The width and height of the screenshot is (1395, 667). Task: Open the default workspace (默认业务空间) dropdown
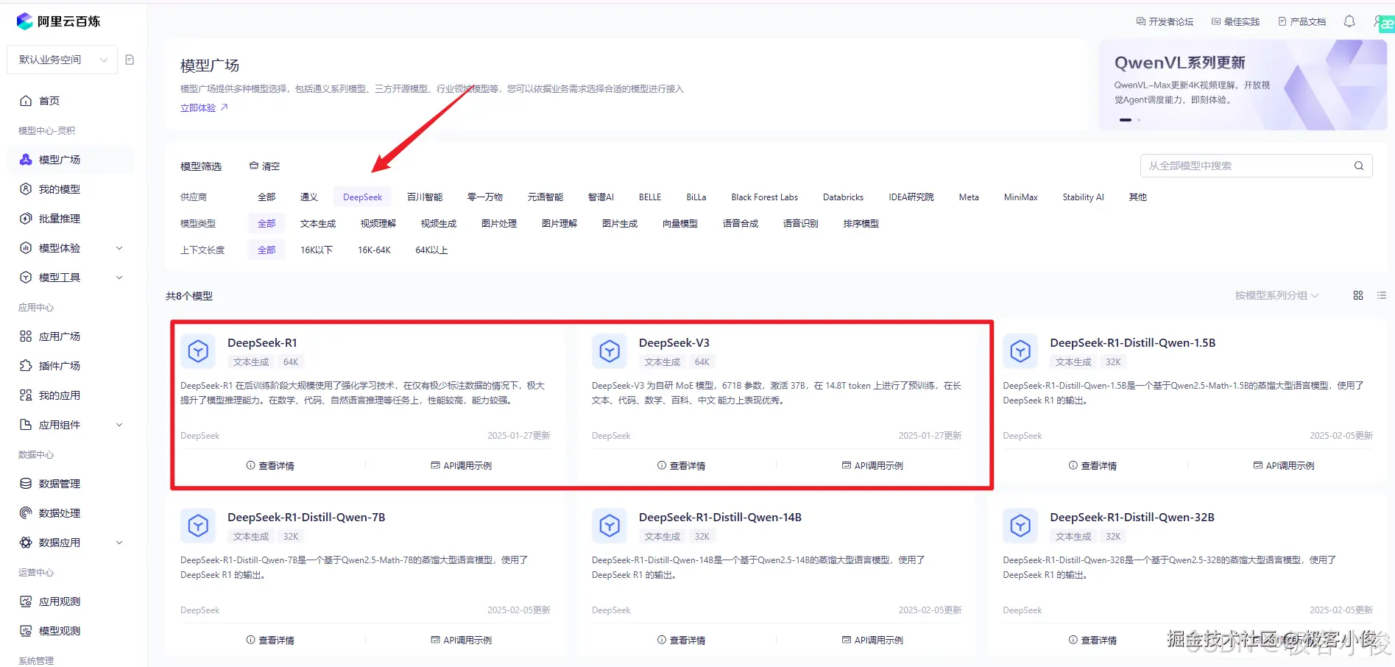(63, 60)
